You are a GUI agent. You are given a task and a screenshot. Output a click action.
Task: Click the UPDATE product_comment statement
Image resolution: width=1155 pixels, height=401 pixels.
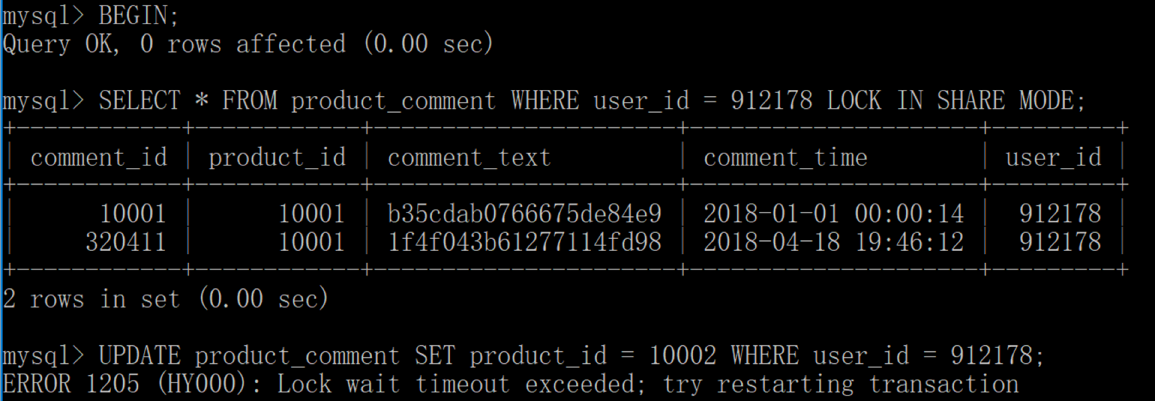(571, 356)
